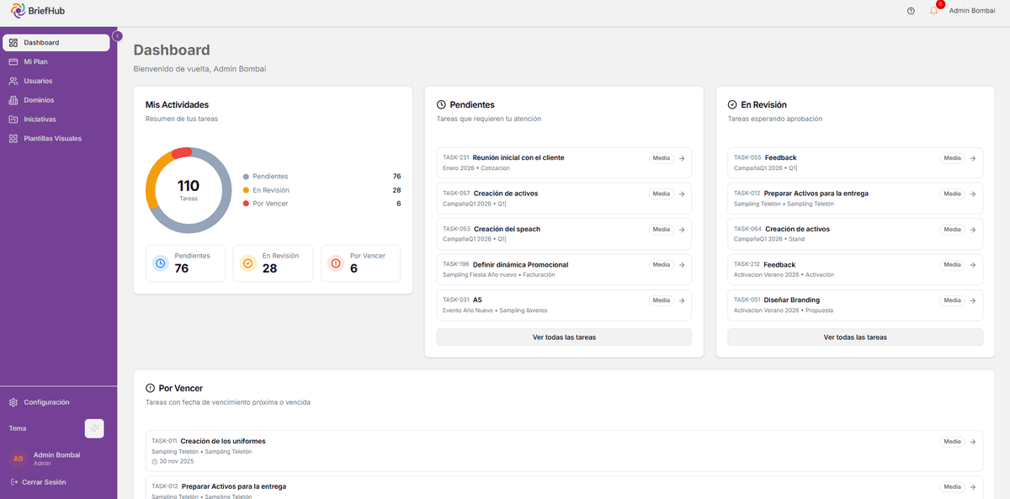Toggle the Tema theme switch
The width and height of the screenshot is (1010, 499).
(x=94, y=428)
